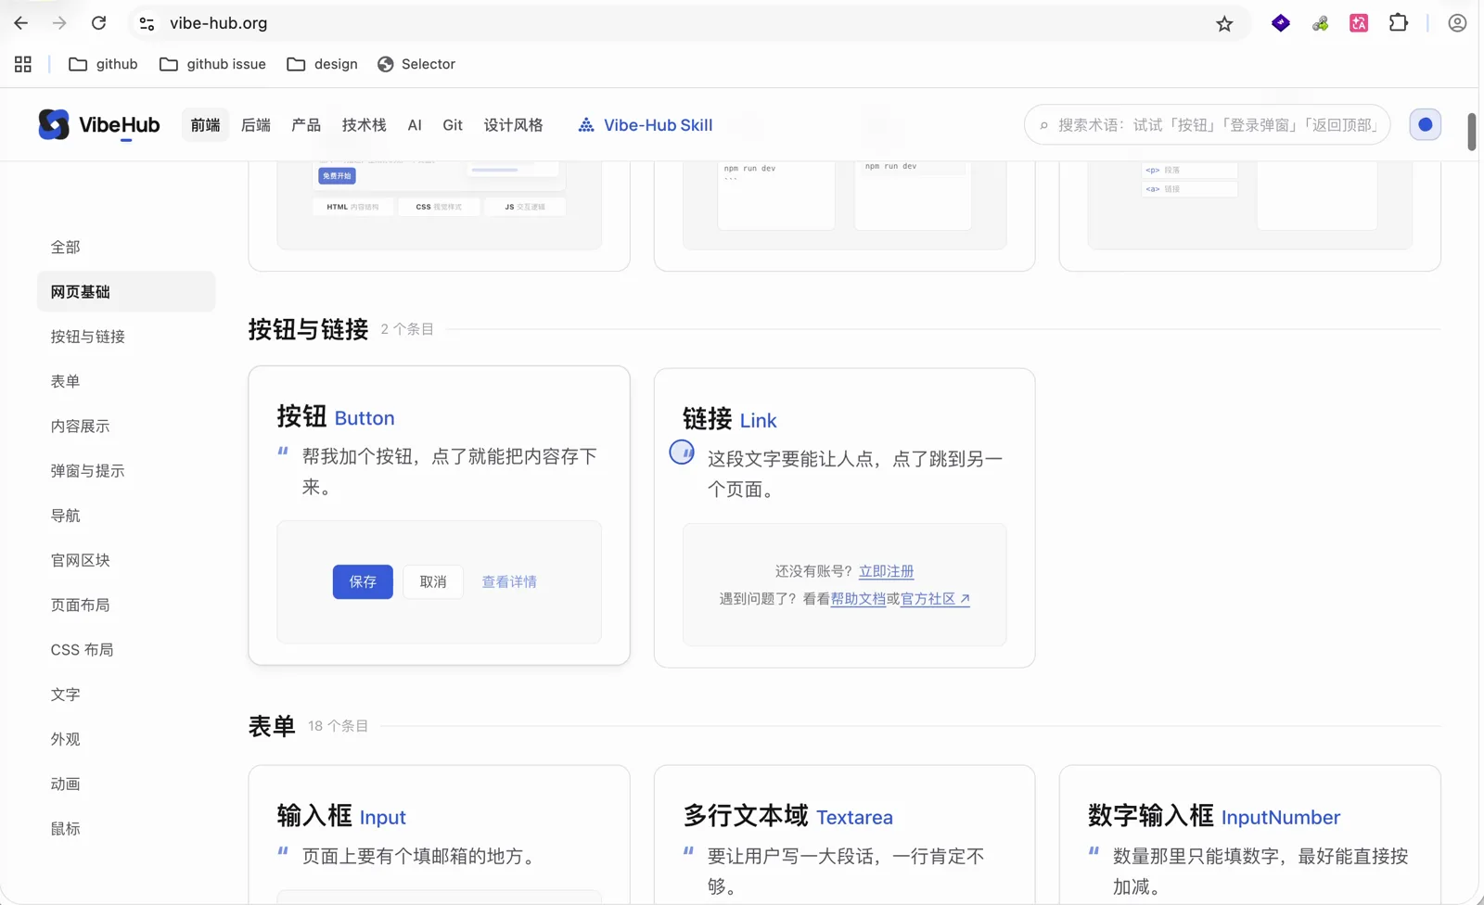Select 文字 in the sidebar
The image size is (1484, 905).
pos(126,694)
